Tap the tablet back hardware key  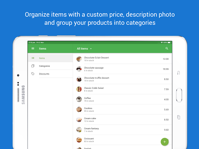[178, 73]
